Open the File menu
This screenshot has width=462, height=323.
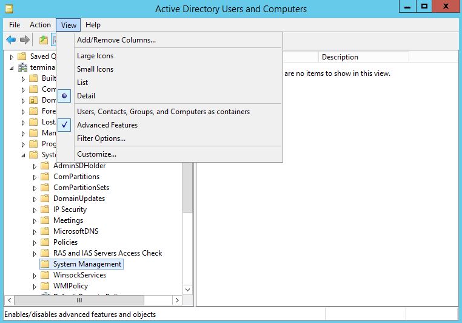coord(15,25)
